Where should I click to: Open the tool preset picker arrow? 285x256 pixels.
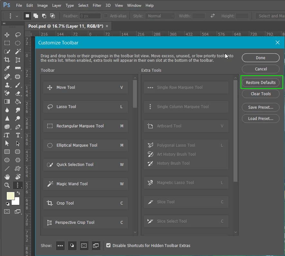pyautogui.click(x=17, y=16)
